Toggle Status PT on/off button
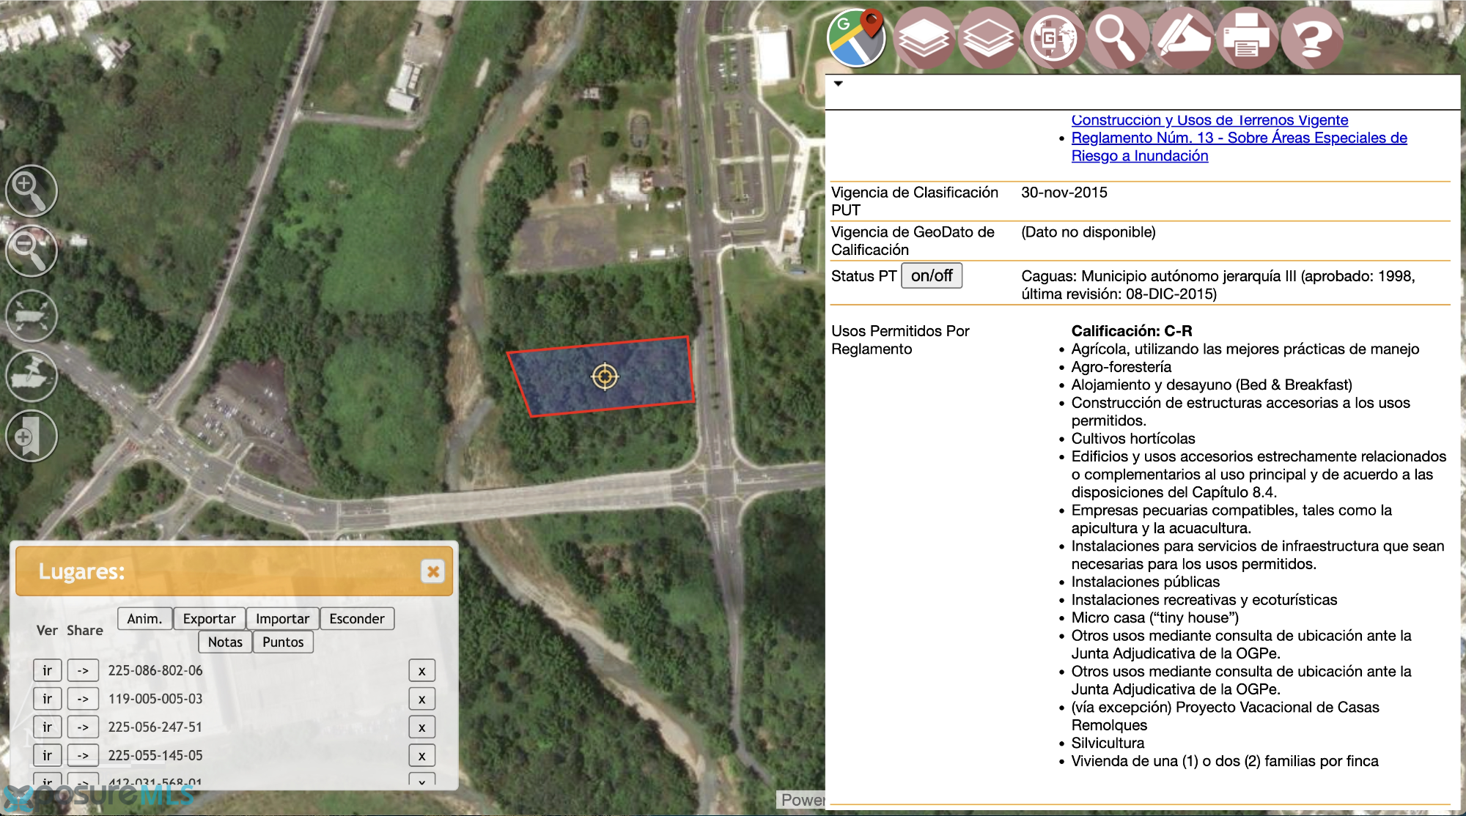The height and width of the screenshot is (816, 1466). (x=932, y=275)
